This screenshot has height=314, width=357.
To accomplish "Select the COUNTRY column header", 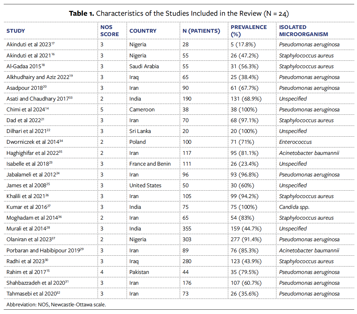I will (x=143, y=31).
